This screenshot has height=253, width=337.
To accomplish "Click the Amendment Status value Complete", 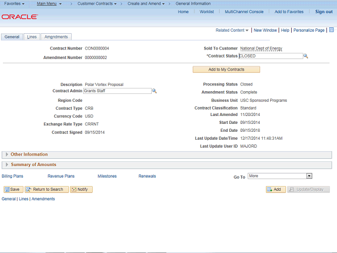I will 249,92.
